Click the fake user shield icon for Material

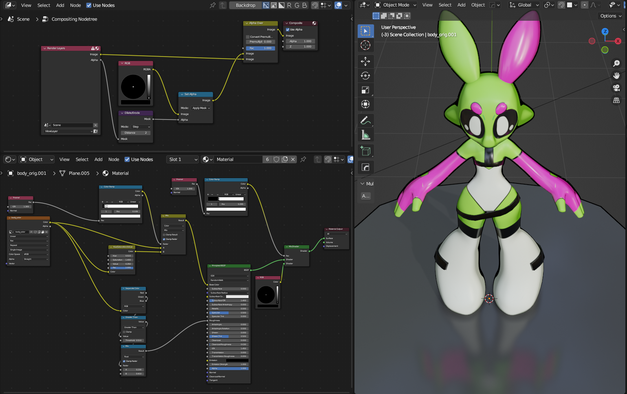tap(276, 159)
